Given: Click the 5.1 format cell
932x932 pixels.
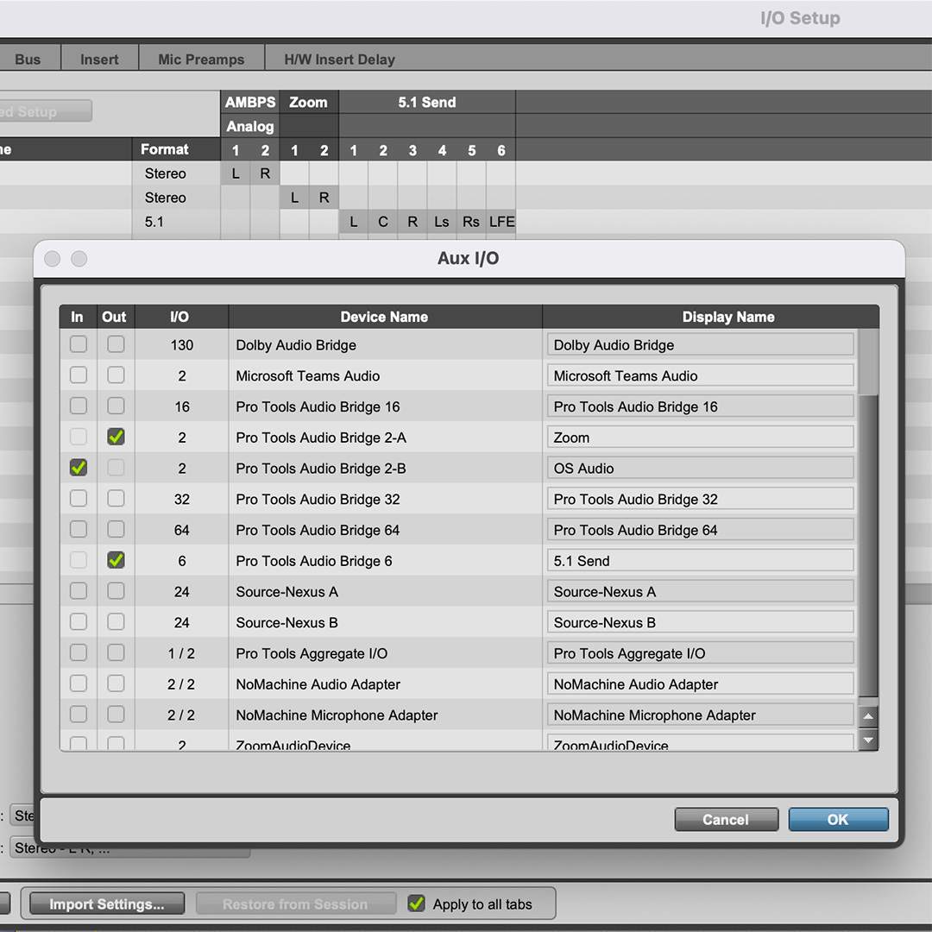Looking at the screenshot, I should point(176,222).
